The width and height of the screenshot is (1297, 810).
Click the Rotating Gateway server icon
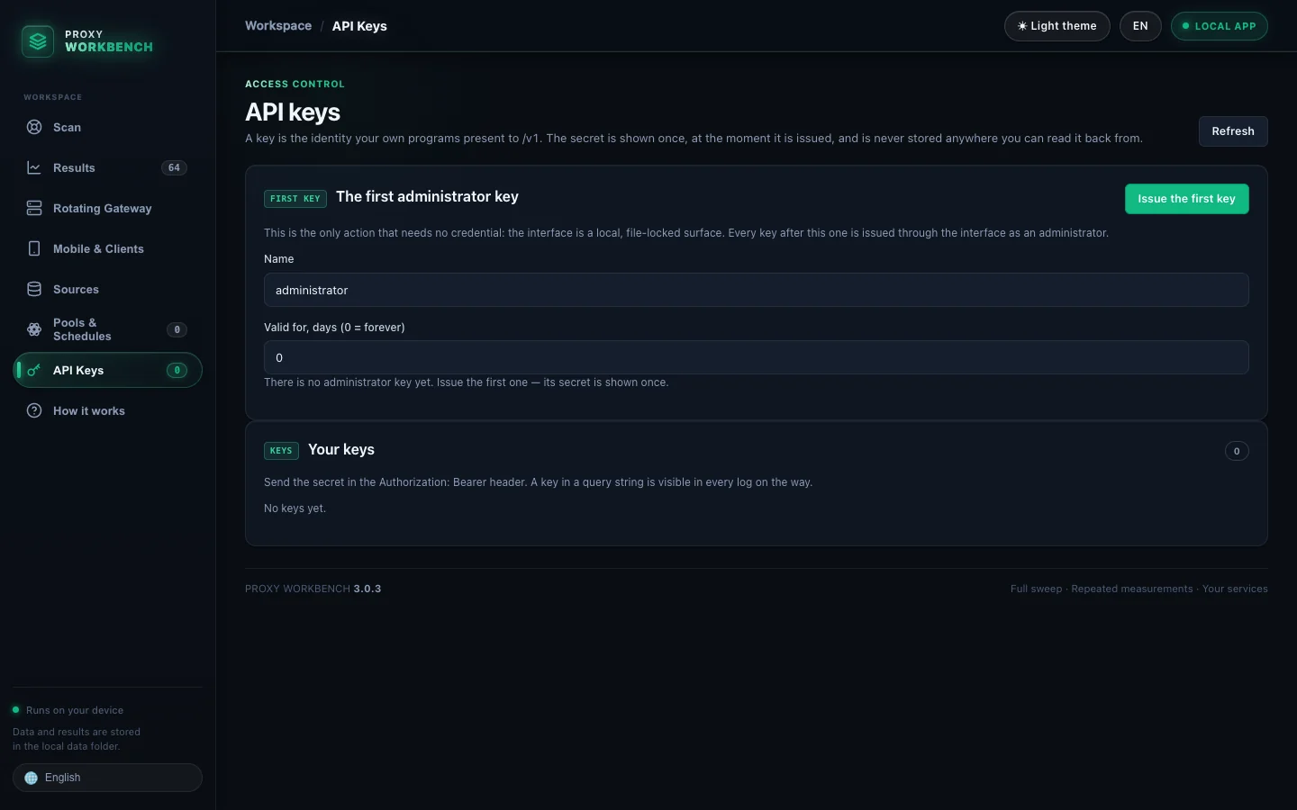(34, 208)
